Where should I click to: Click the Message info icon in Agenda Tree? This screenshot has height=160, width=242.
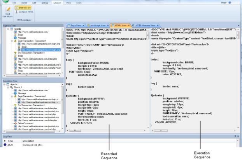(x=15, y=37)
